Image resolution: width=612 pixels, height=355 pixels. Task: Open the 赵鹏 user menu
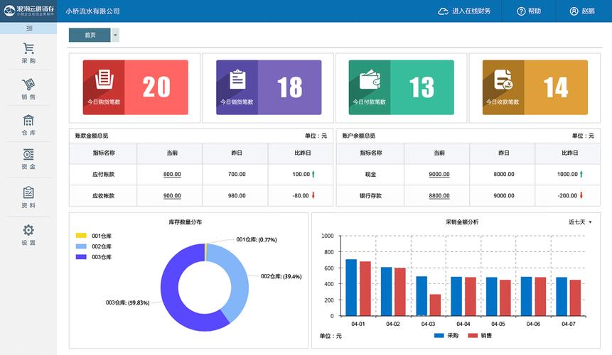pyautogui.click(x=589, y=11)
